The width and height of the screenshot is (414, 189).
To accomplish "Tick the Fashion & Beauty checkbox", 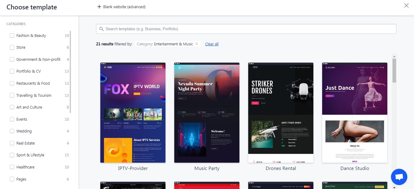I will coord(12,35).
